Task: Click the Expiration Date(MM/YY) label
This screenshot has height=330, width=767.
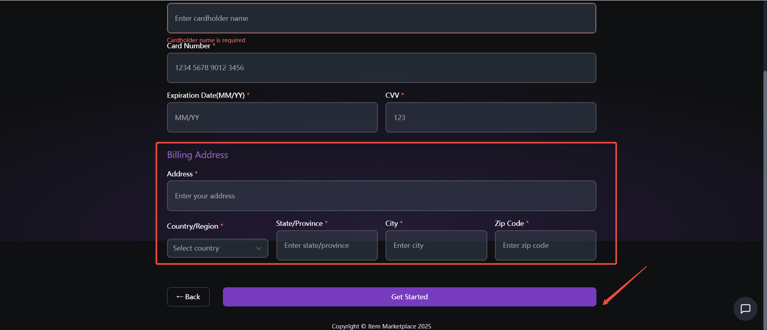Action: [206, 95]
